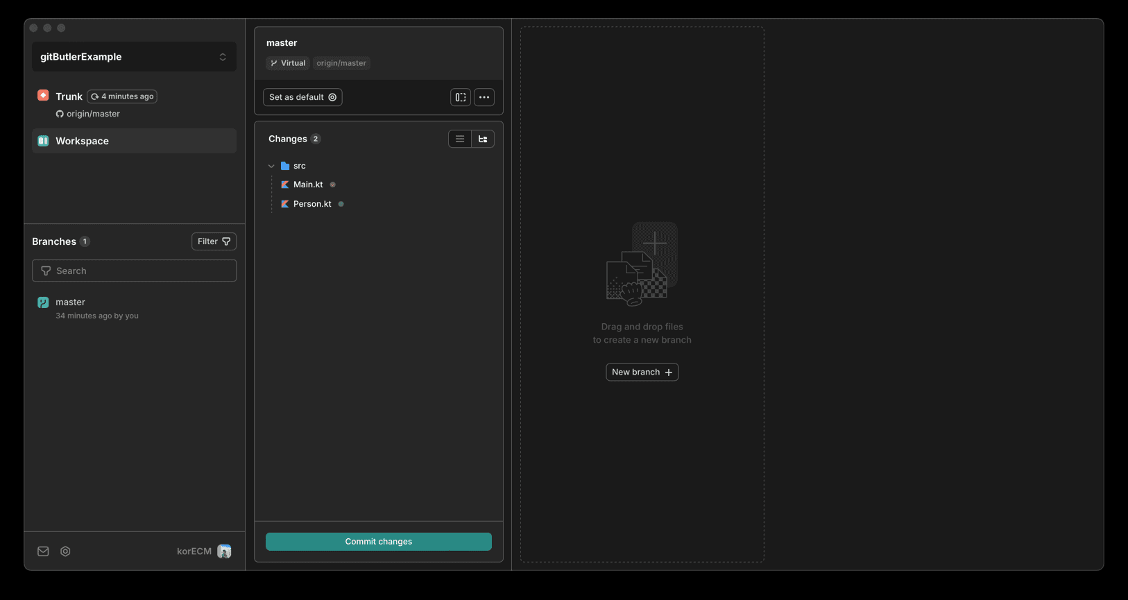This screenshot has width=1128, height=600.
Task: Click the Commit changes button
Action: point(379,542)
